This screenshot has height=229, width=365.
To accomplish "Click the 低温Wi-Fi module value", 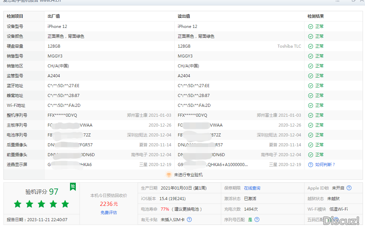I will 338,209.
